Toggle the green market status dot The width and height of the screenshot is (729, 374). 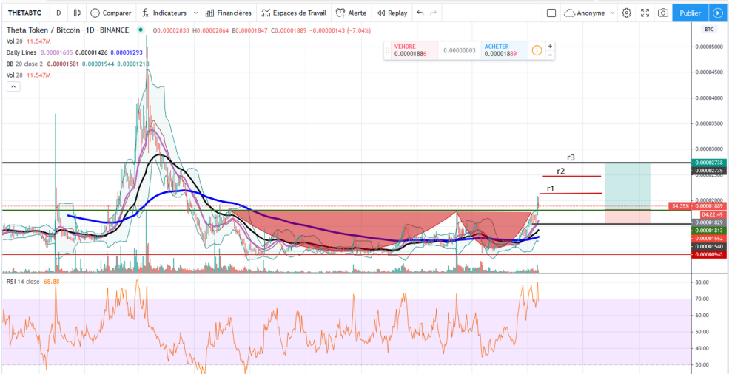tap(141, 30)
